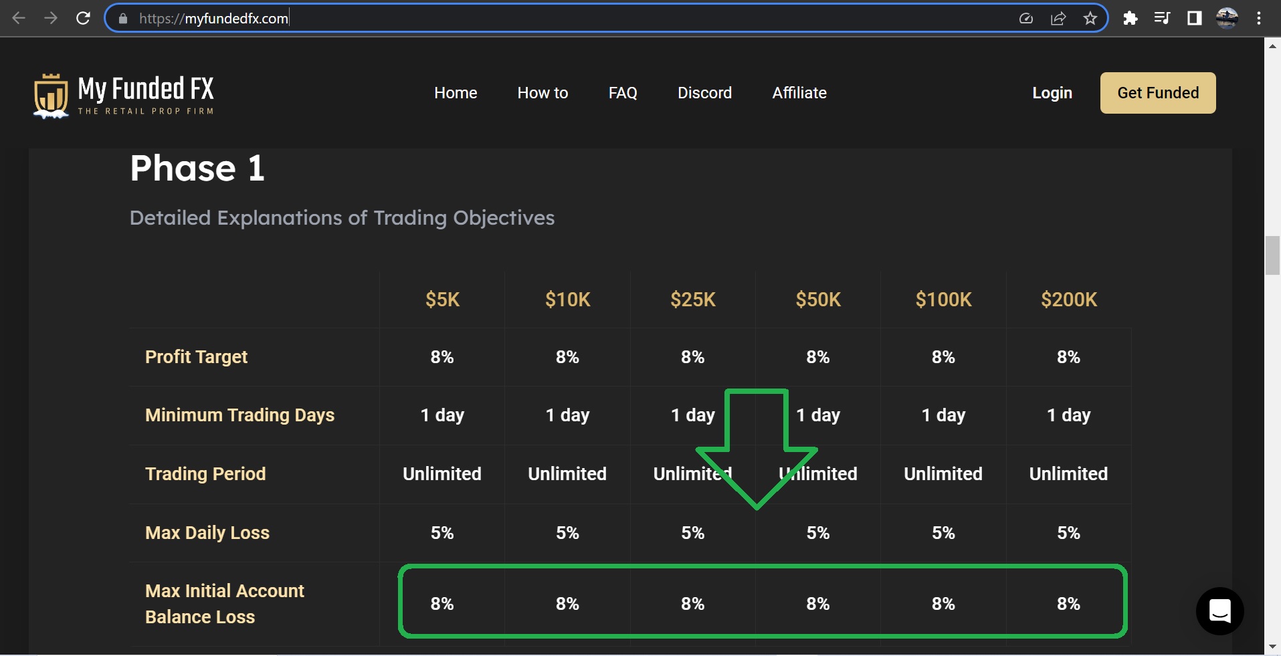Open the Extensions puzzle icon
The image size is (1281, 656).
pos(1130,18)
